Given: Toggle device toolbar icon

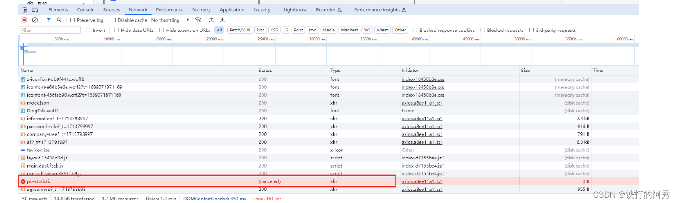Looking at the screenshot, I should point(35,9).
